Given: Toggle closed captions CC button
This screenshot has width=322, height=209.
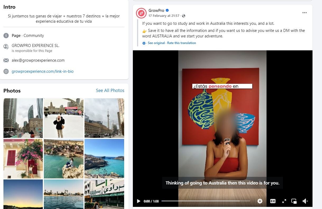Looking at the screenshot, I should tap(273, 201).
